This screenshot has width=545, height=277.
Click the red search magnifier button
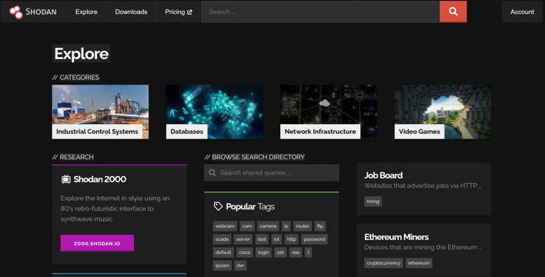click(x=453, y=12)
